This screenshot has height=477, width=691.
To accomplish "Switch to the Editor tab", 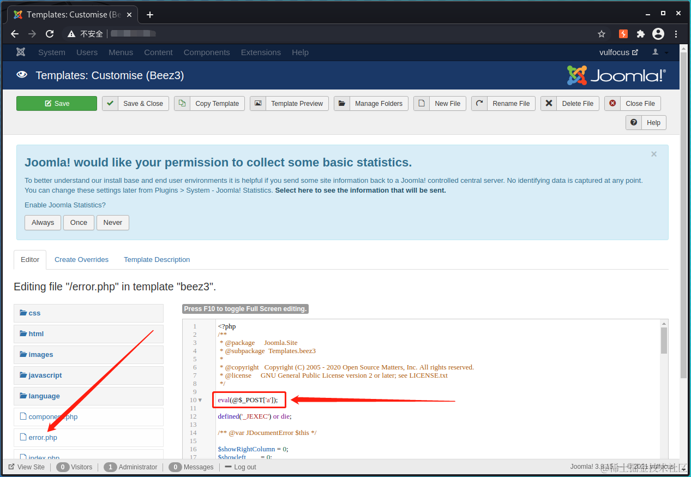I will pos(30,260).
